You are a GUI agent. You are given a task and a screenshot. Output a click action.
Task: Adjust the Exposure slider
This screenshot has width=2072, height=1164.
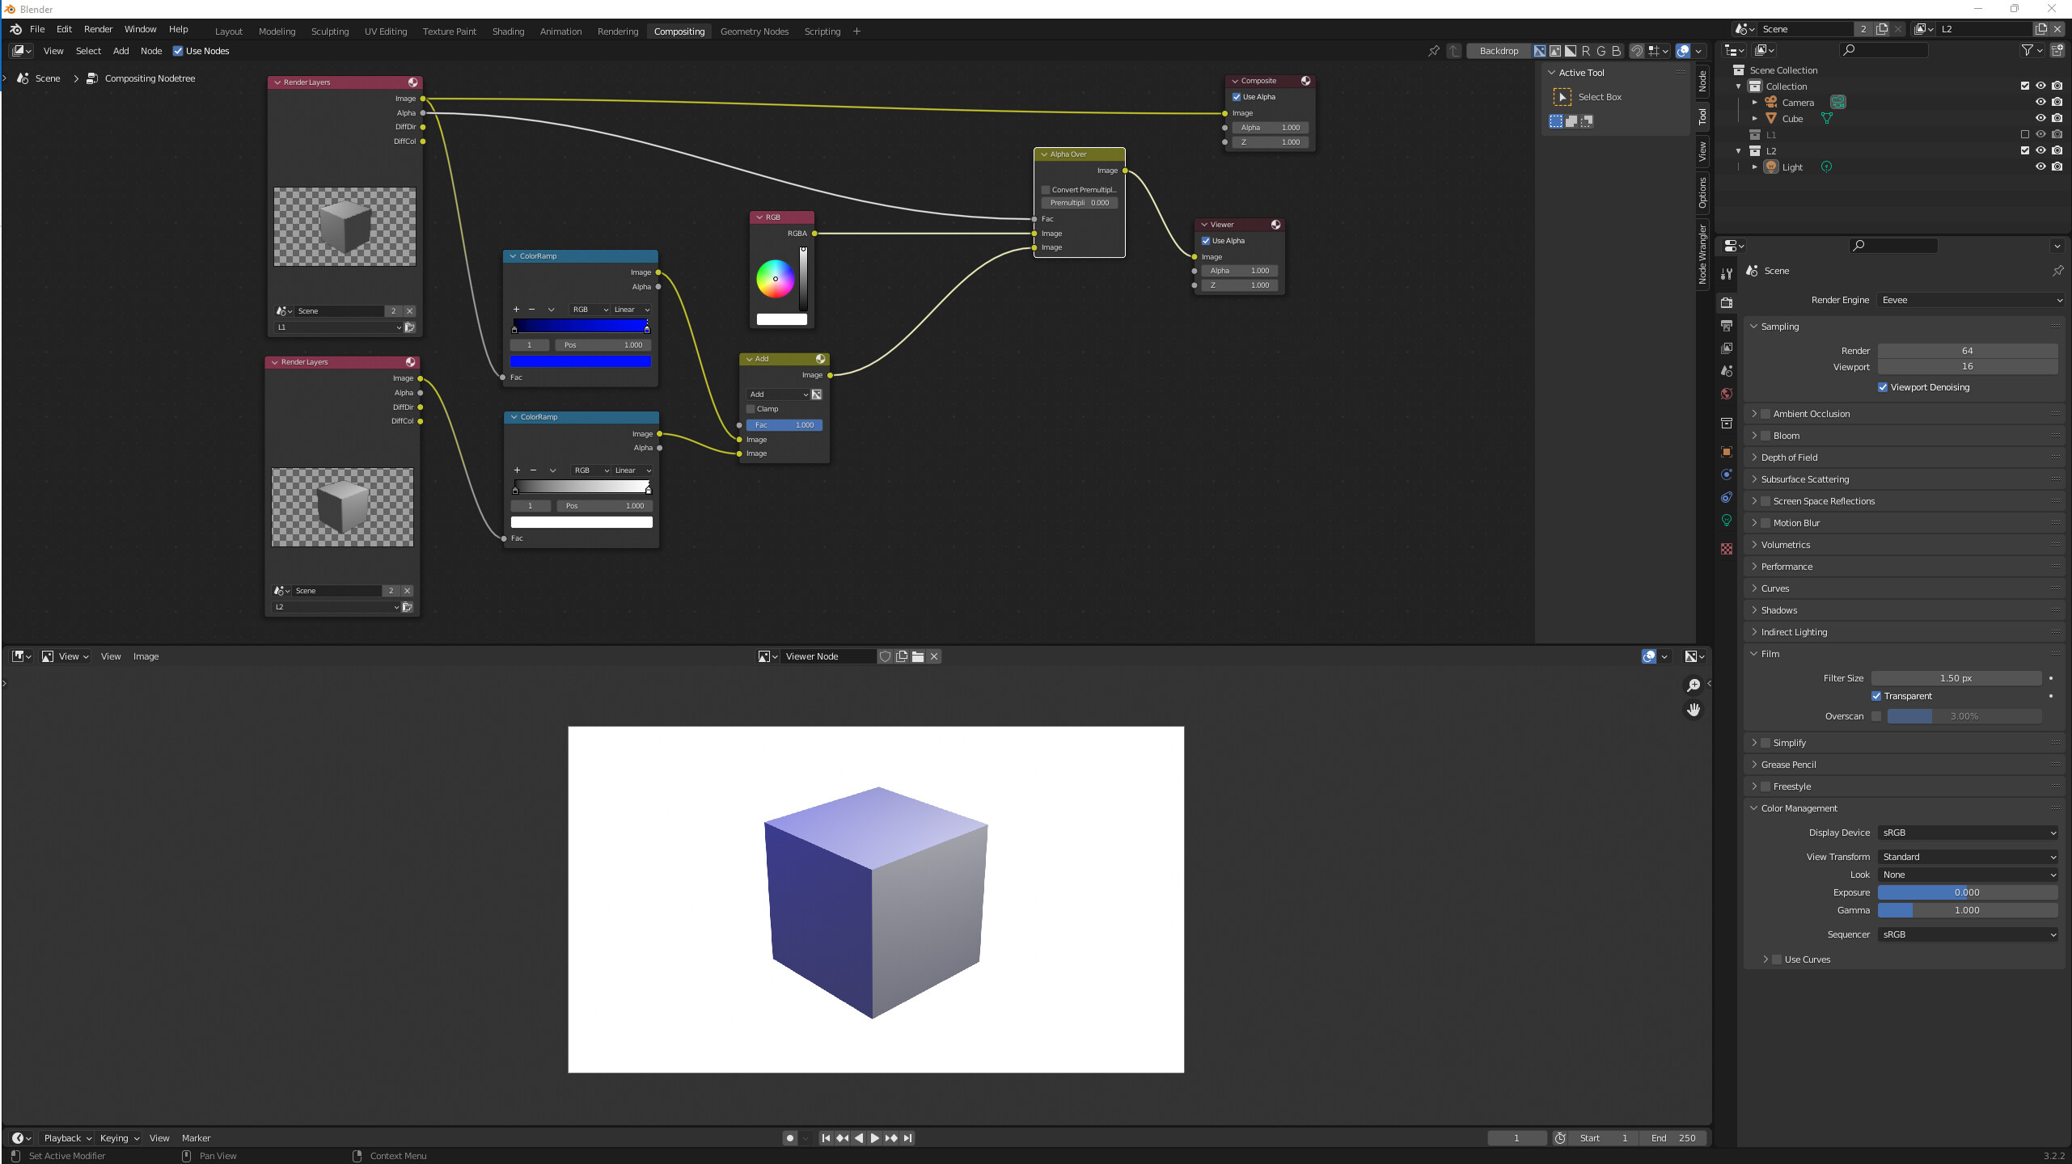(x=1967, y=892)
